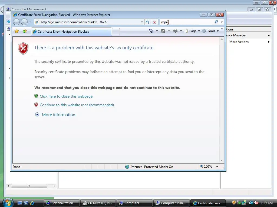Click the Back navigation button in Internet Explorer
The image size is (277, 207).
click(16, 22)
